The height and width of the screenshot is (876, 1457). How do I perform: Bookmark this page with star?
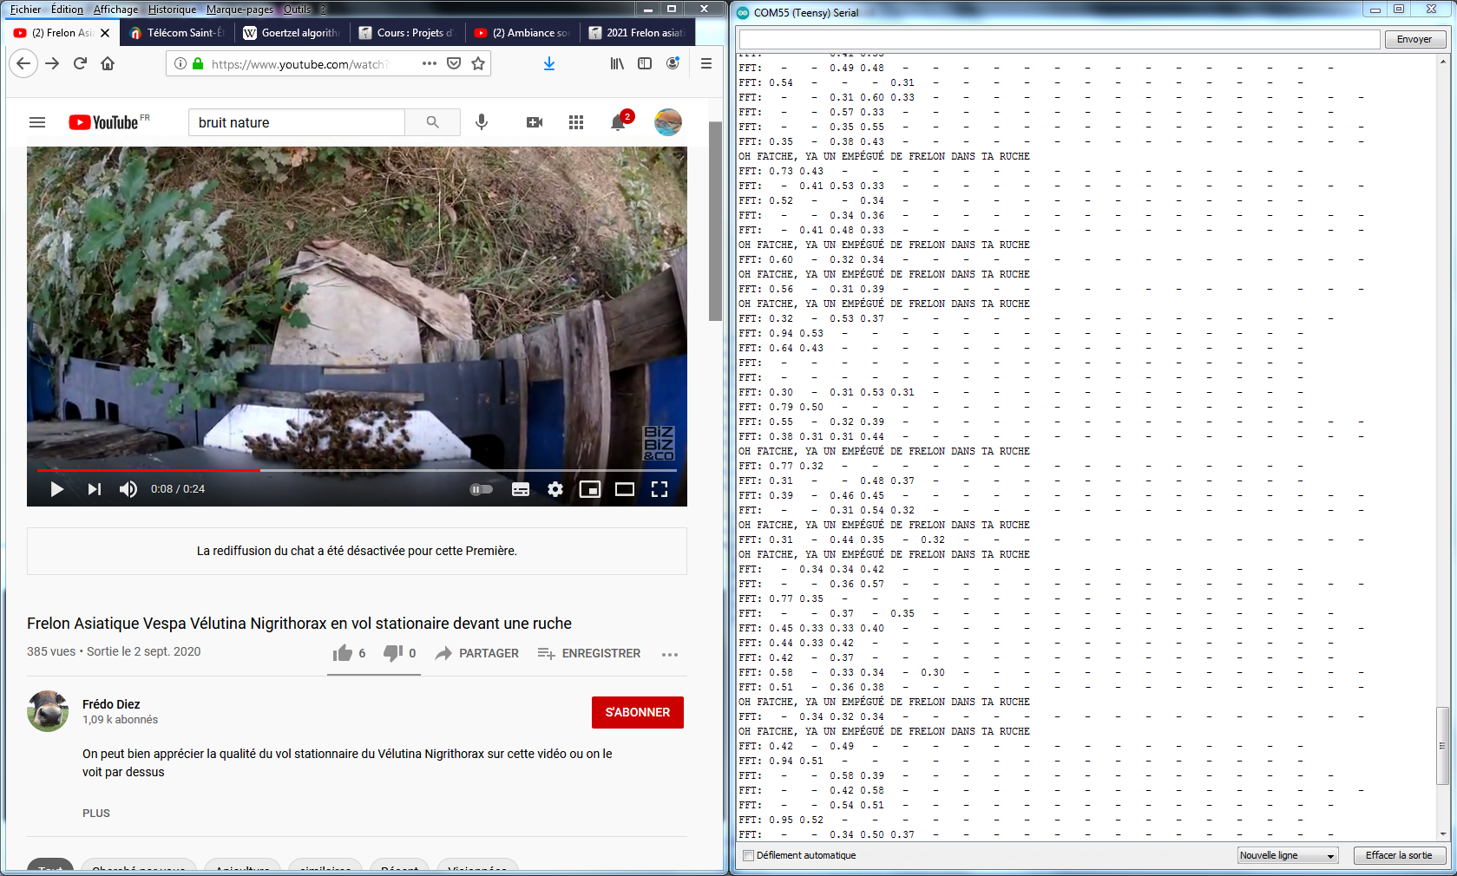[478, 63]
